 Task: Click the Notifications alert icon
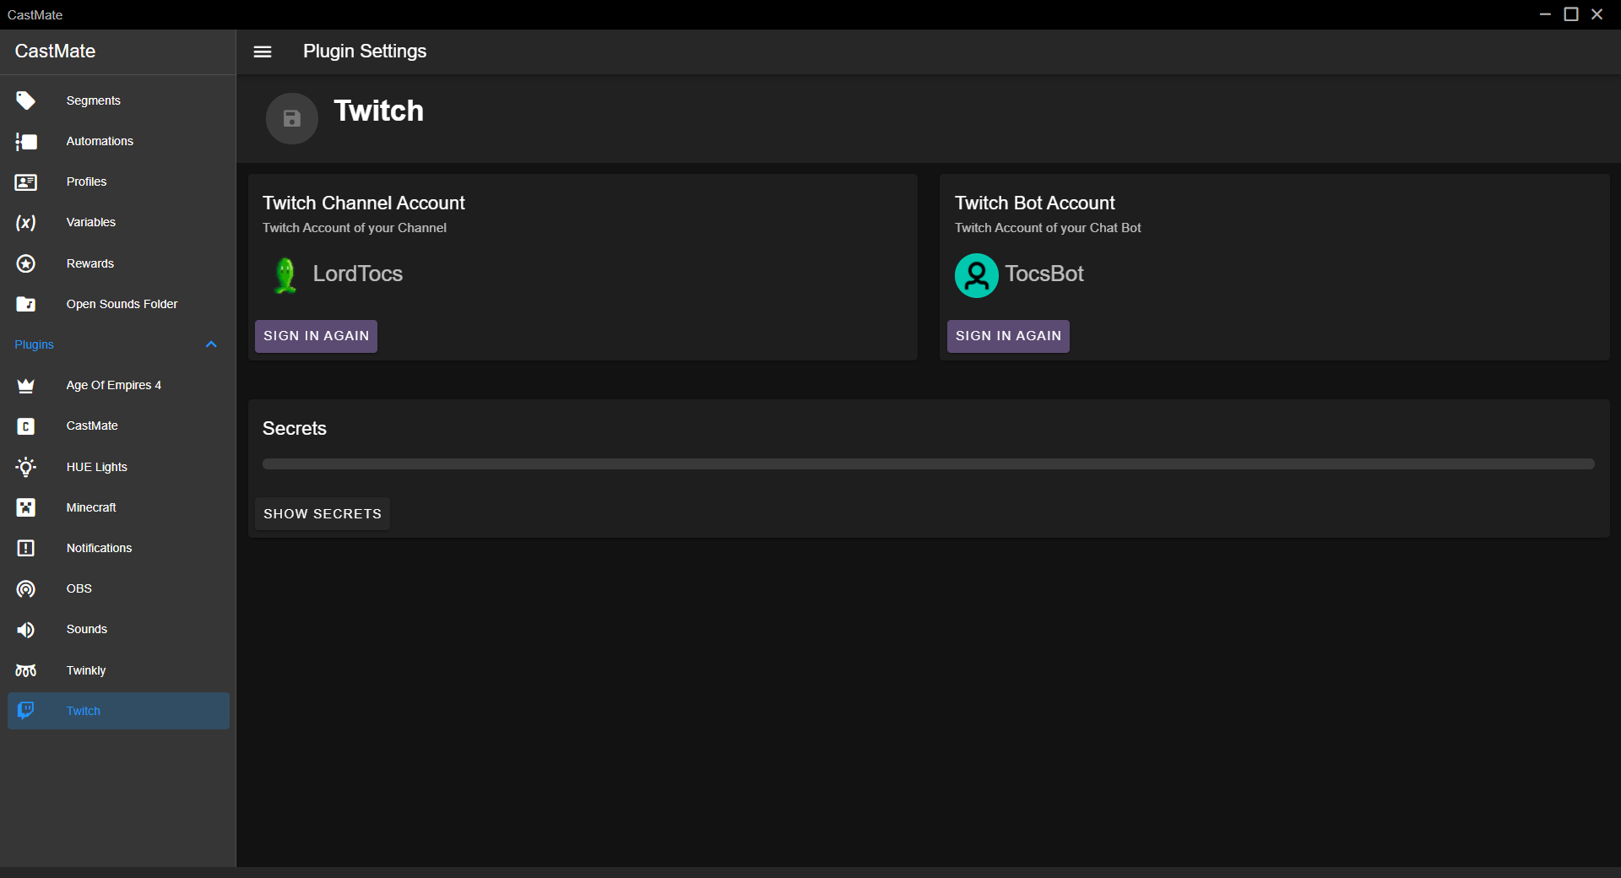pos(26,548)
